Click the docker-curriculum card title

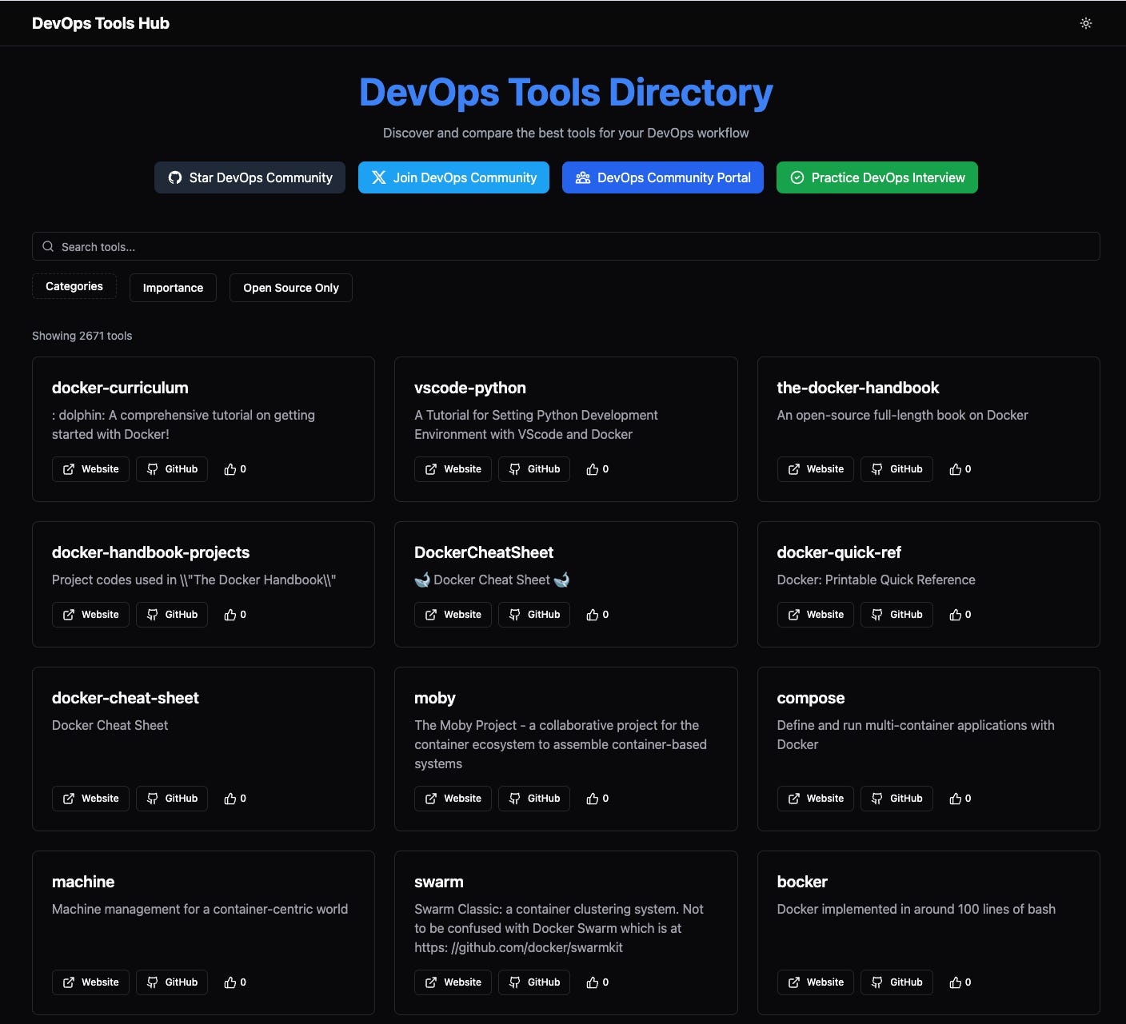120,388
